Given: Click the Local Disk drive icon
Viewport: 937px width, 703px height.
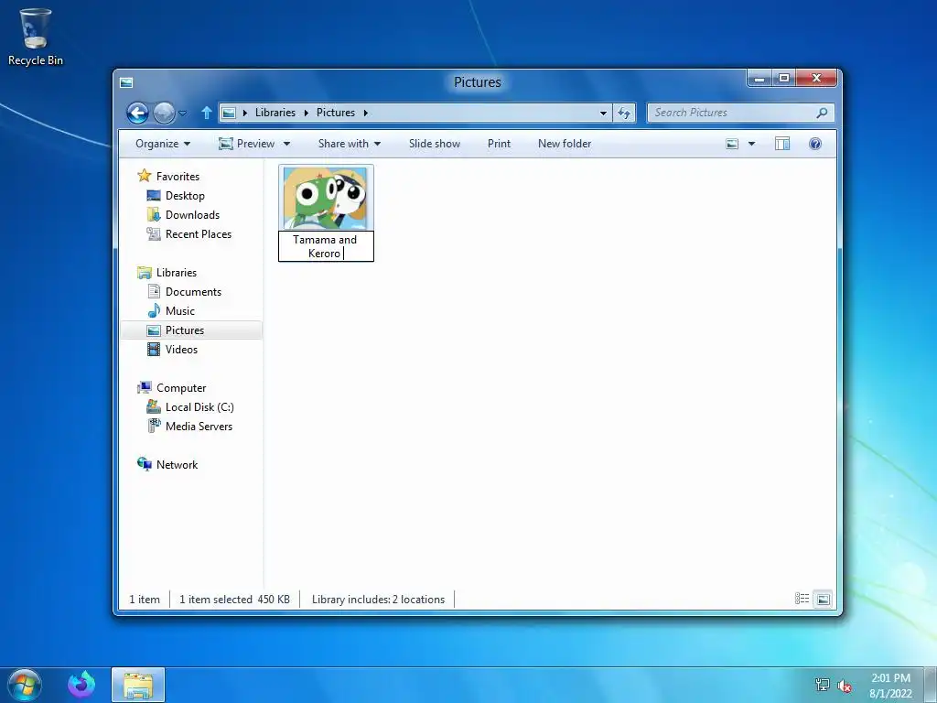Looking at the screenshot, I should [154, 407].
